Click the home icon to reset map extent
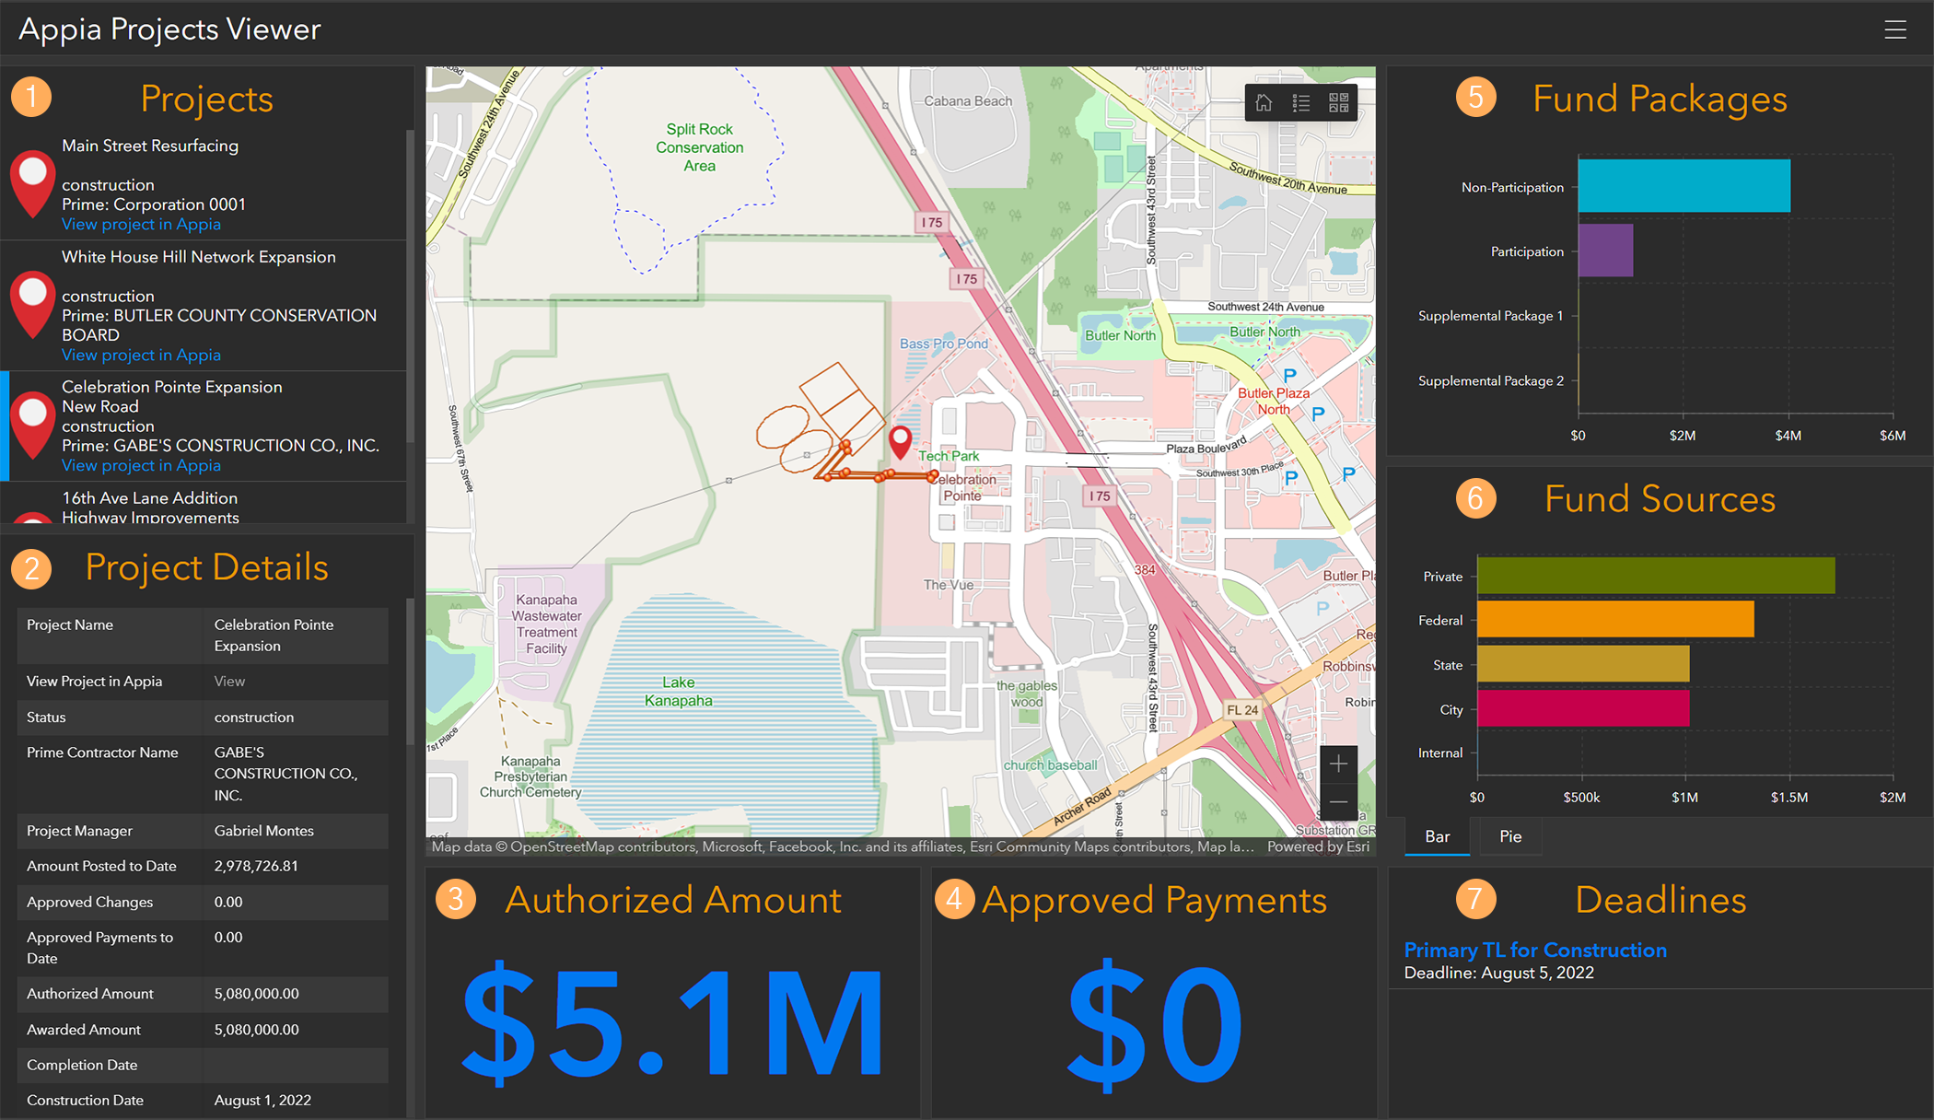 1263,102
